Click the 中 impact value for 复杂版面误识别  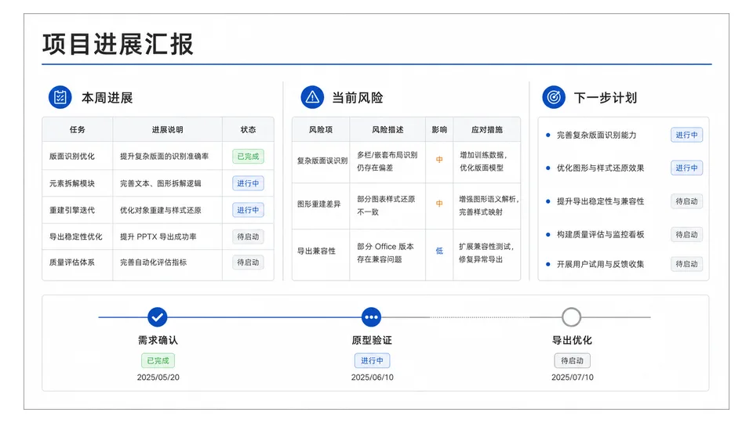(x=439, y=160)
